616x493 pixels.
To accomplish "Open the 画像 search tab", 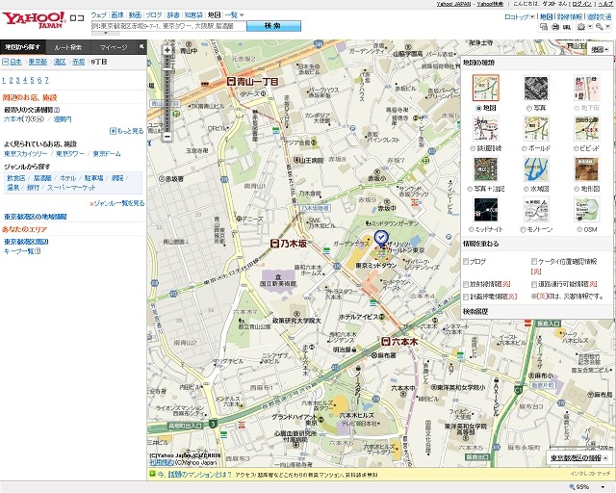I will click(117, 15).
